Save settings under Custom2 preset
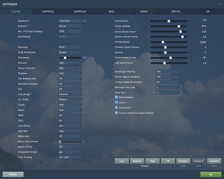 click(x=198, y=166)
